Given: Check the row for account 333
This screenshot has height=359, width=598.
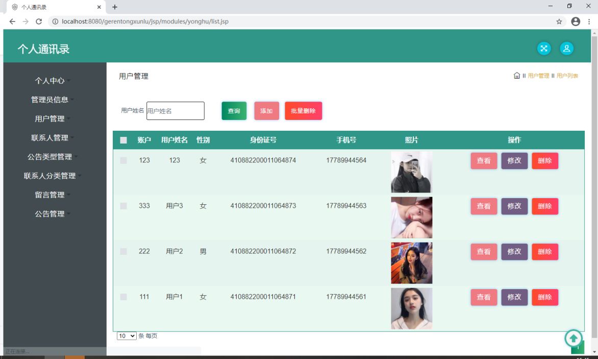Looking at the screenshot, I should [x=123, y=206].
